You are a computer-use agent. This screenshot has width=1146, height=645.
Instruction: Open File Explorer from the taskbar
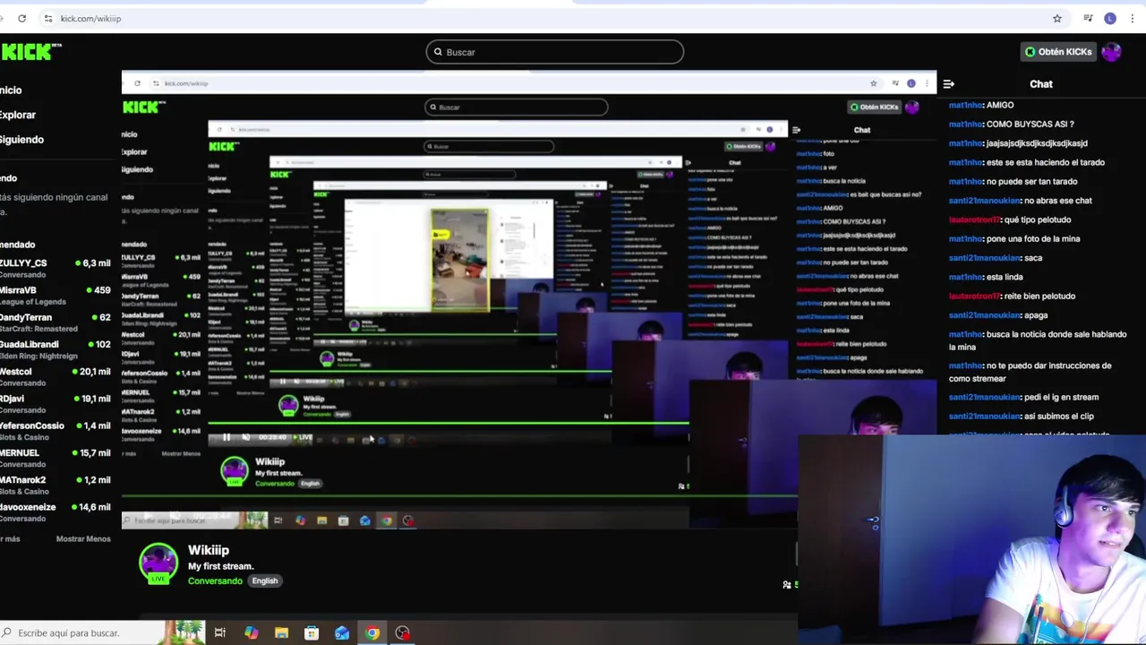(281, 632)
